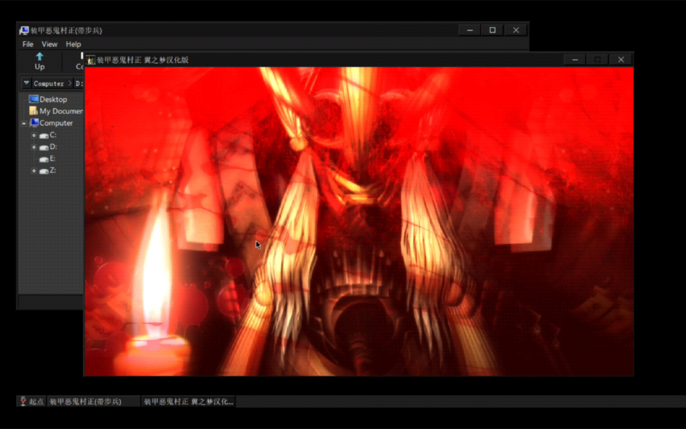This screenshot has height=429, width=686.
Task: Maximize the file manager window
Action: (x=492, y=30)
